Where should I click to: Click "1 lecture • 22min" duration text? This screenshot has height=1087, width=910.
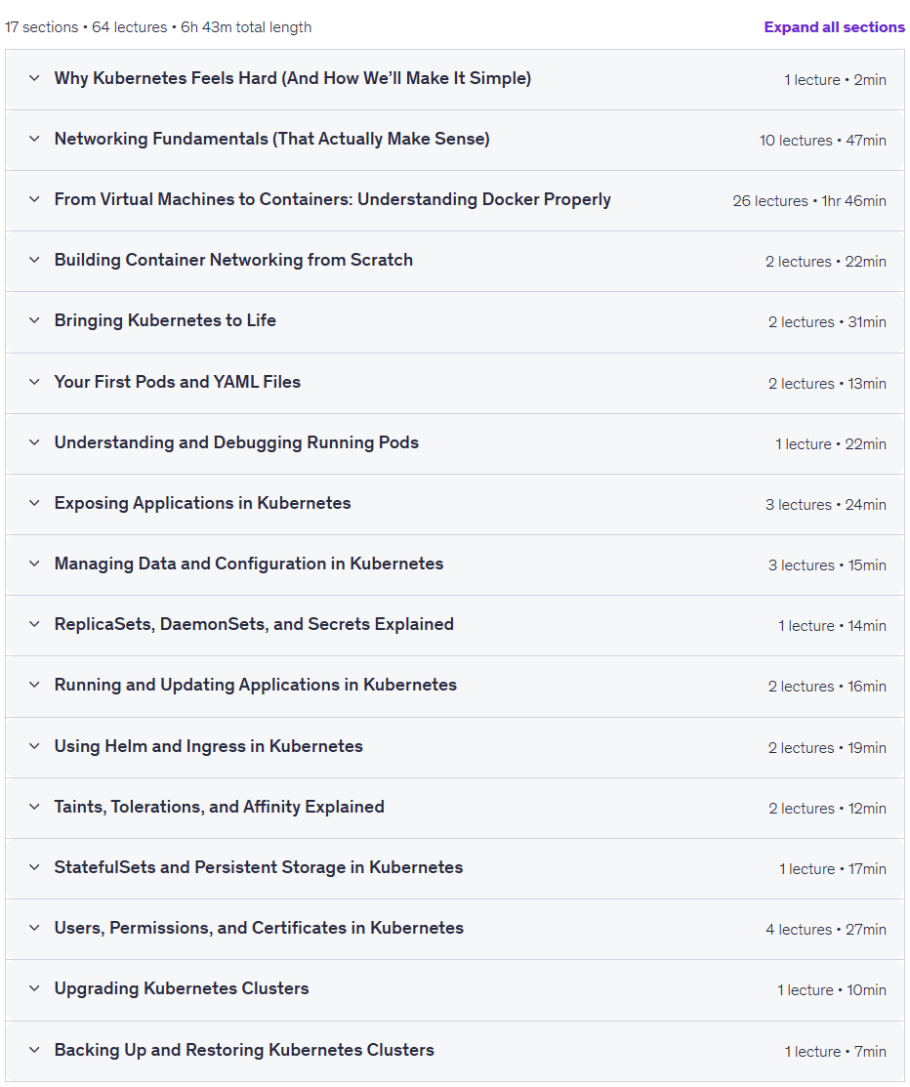tap(830, 443)
